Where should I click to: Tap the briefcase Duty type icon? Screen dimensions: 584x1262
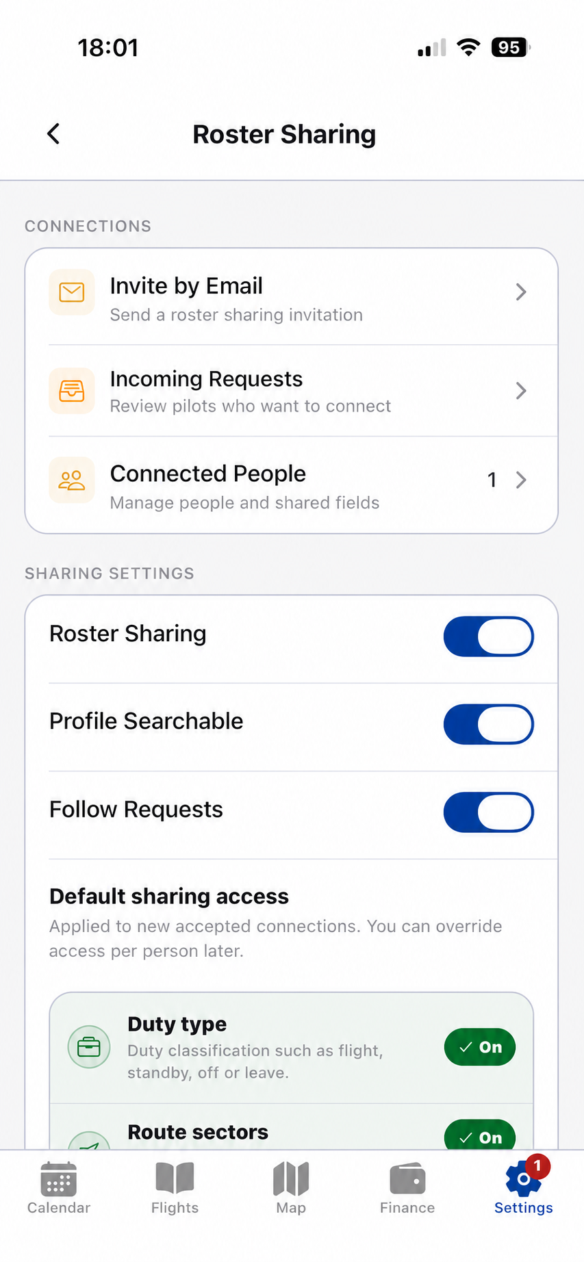89,1047
